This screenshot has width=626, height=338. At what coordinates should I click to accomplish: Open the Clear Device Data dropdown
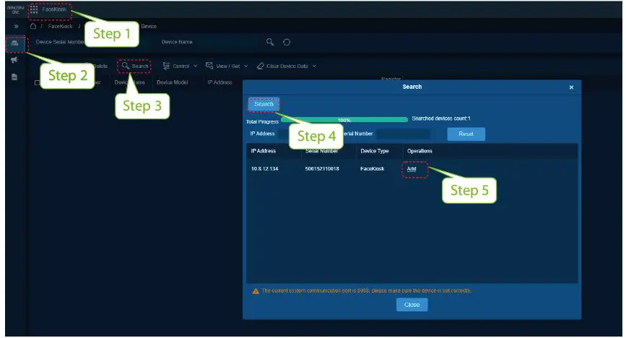287,66
